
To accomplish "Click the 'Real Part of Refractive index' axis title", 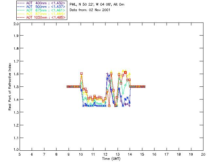I will click(9, 86).
